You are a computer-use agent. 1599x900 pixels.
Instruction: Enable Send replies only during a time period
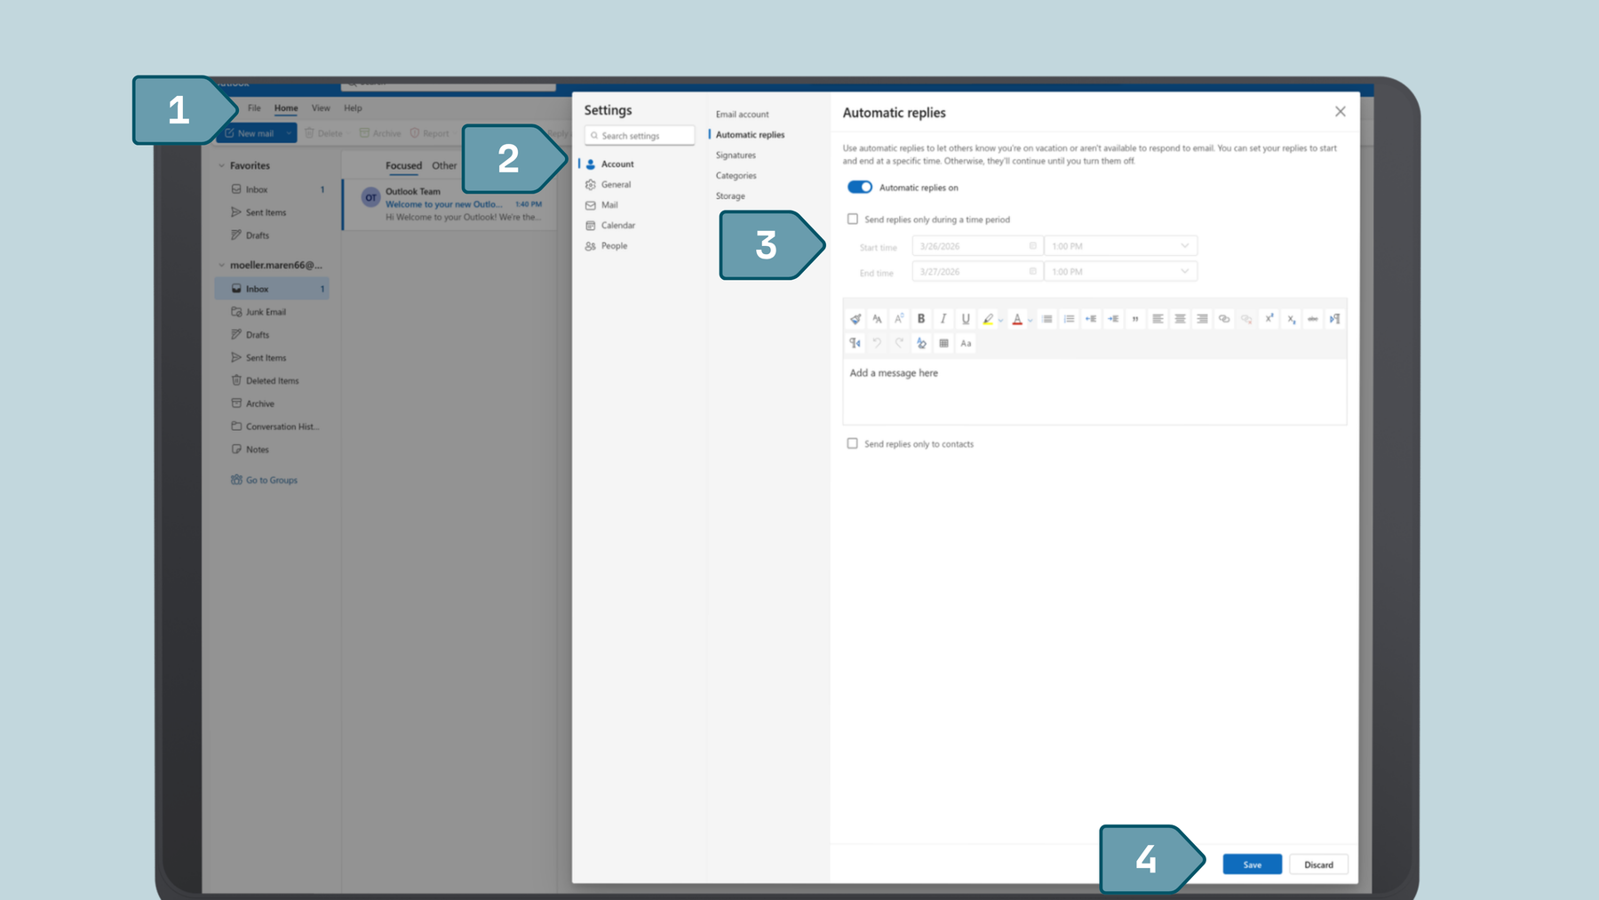(853, 219)
